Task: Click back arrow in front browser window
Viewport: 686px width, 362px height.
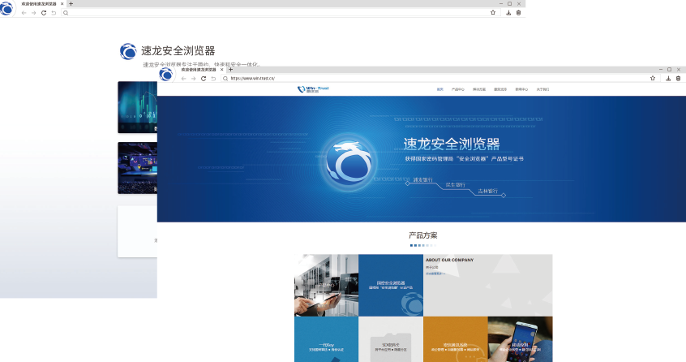Action: pos(183,79)
